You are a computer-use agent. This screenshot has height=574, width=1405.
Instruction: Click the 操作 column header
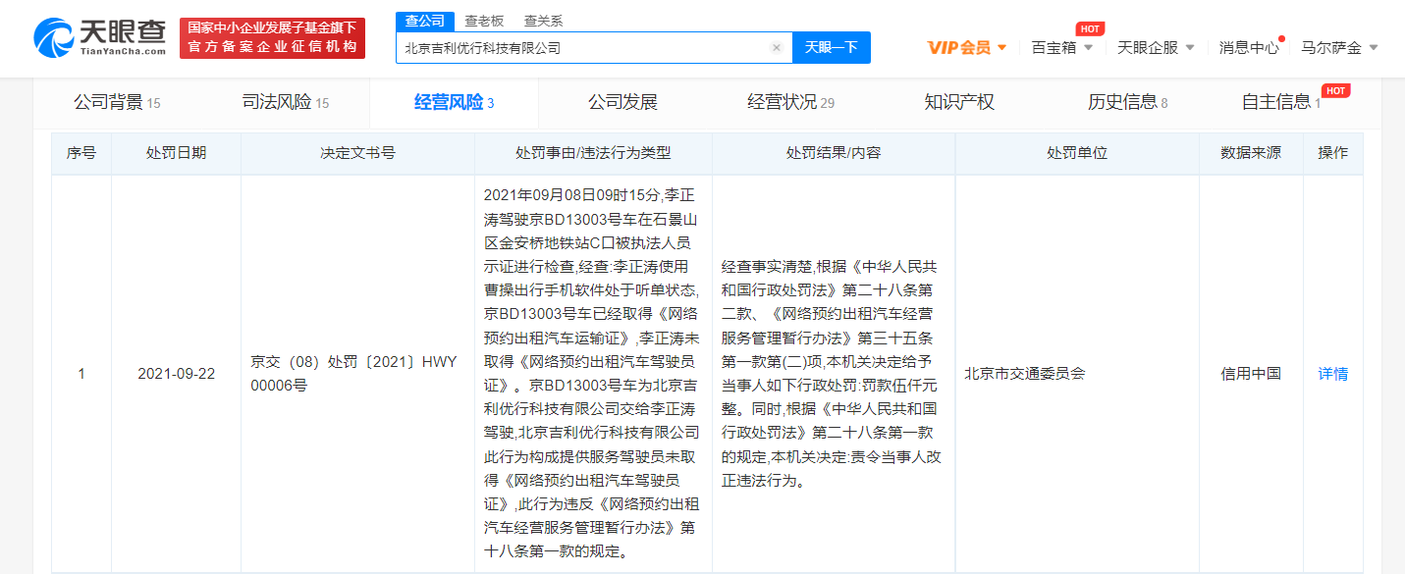pos(1332,153)
